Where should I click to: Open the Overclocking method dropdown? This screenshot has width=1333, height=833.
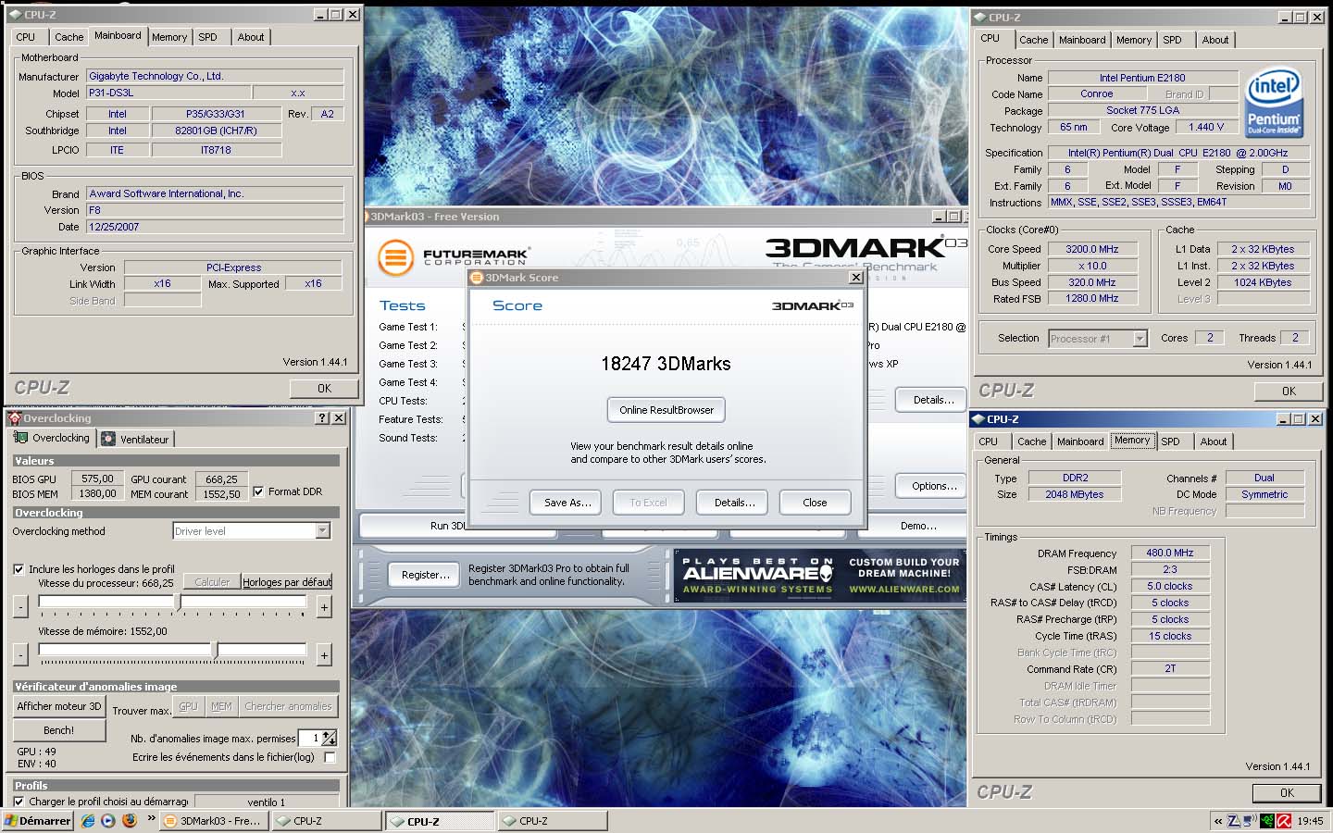(323, 530)
